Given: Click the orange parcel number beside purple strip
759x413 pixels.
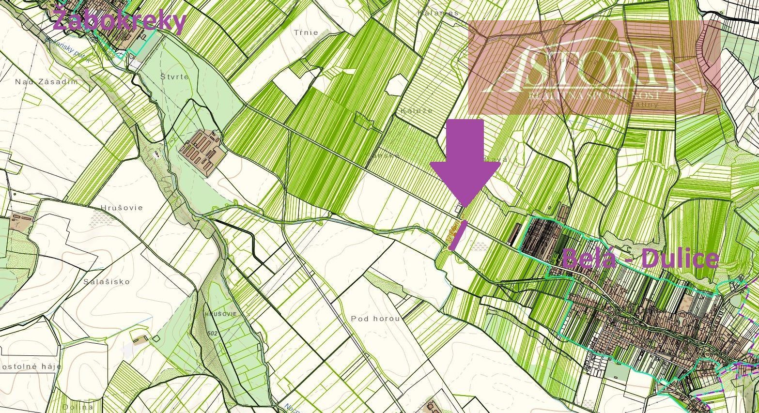Looking at the screenshot, I should click(453, 232).
